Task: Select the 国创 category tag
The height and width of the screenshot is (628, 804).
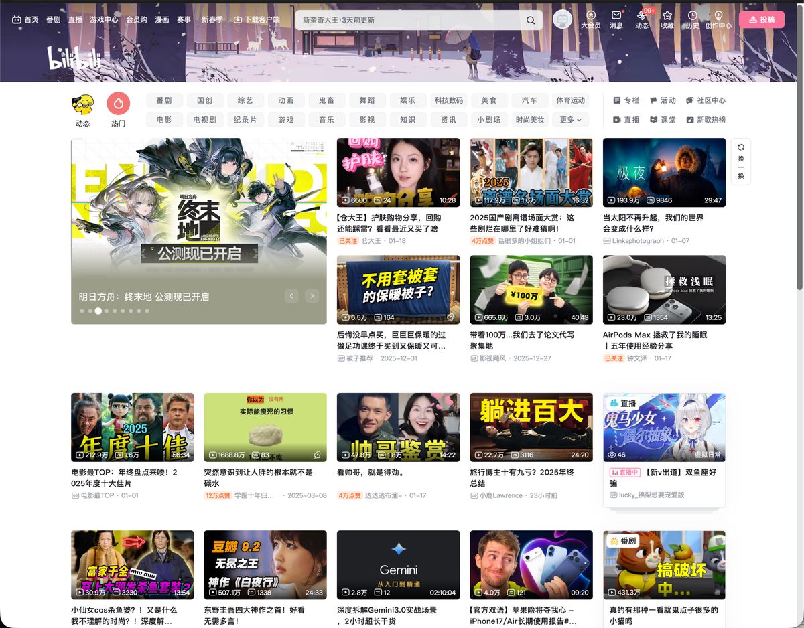Action: point(204,100)
